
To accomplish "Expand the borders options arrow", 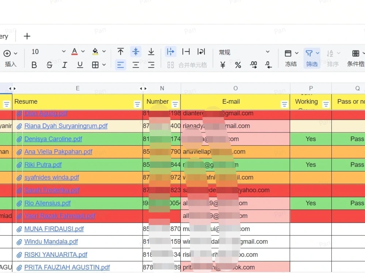I will (104, 65).
